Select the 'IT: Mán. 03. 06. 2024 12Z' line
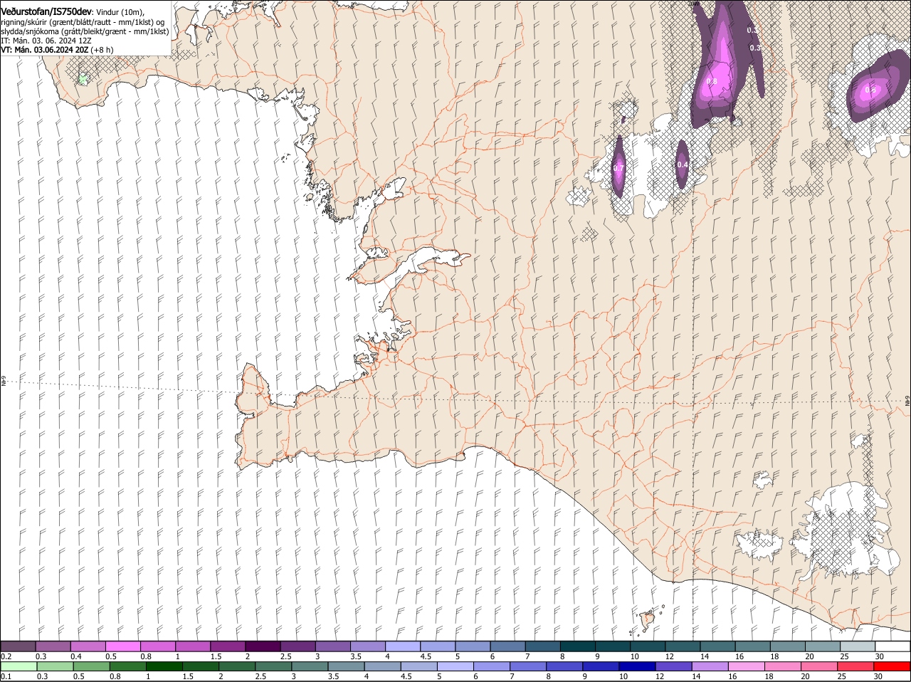Image resolution: width=911 pixels, height=682 pixels. 46,41
